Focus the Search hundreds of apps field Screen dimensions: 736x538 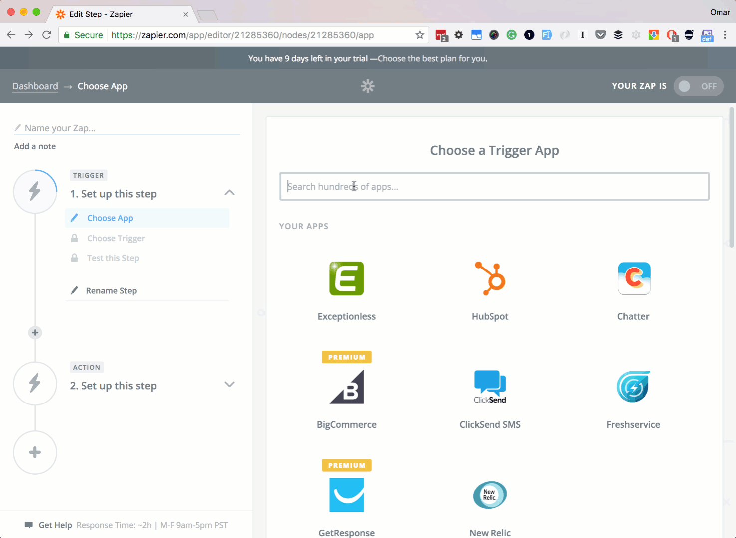tap(494, 186)
